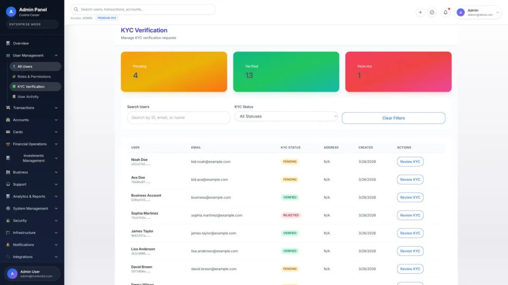The height and width of the screenshot is (285, 508).
Task: Review KYC for Ava Doe
Action: coord(410,179)
